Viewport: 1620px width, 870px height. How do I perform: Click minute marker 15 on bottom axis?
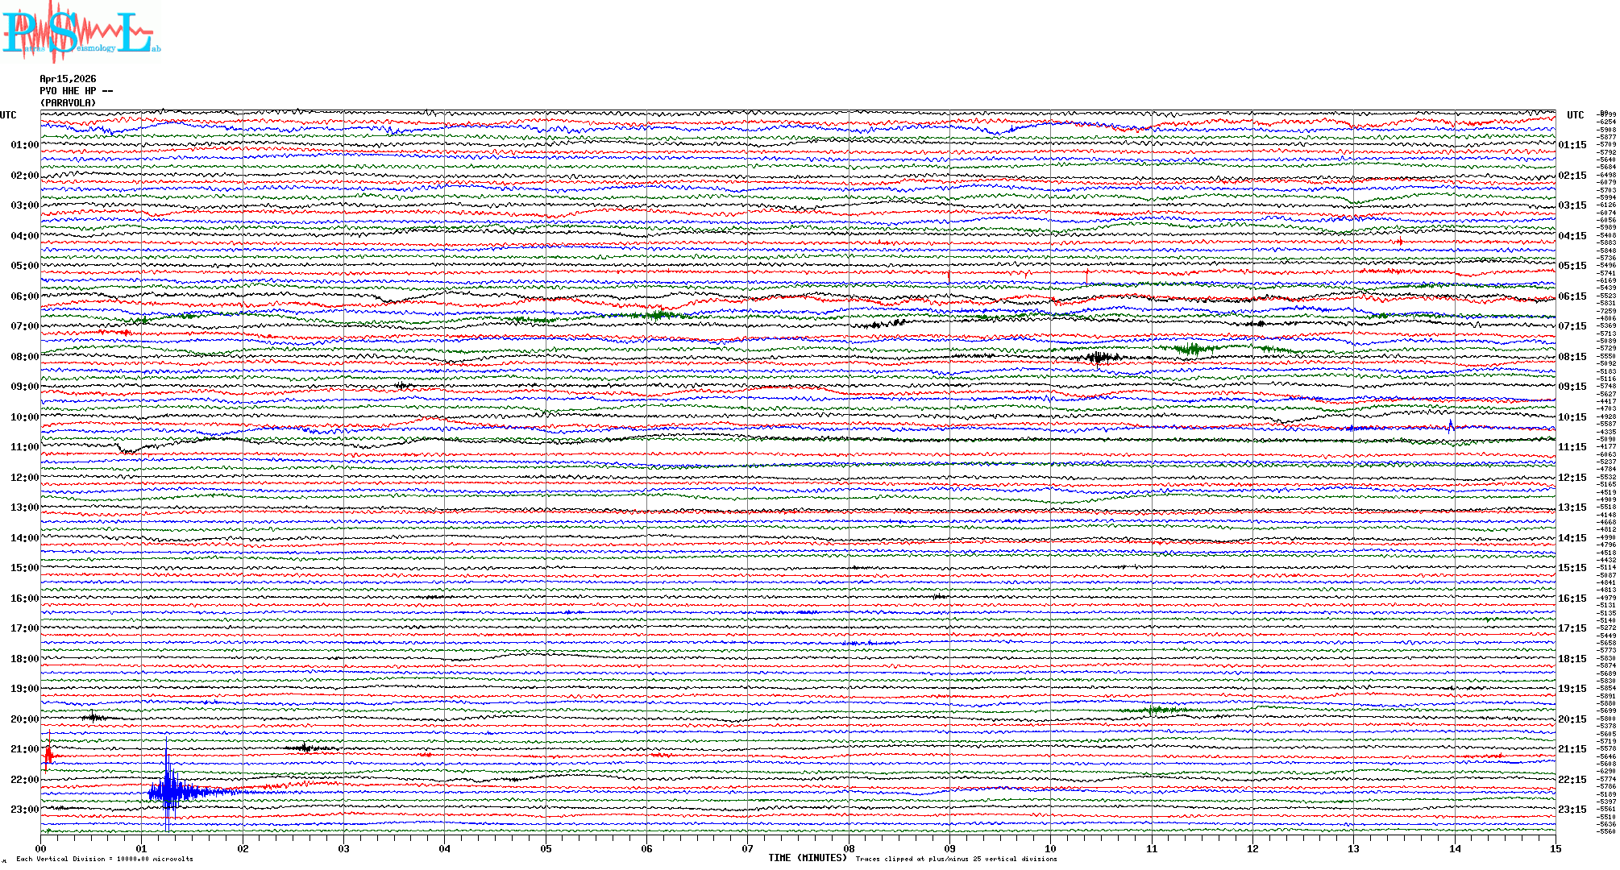click(x=1555, y=848)
